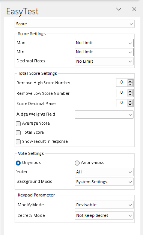Open the Score type dropdown

[x=75, y=24]
